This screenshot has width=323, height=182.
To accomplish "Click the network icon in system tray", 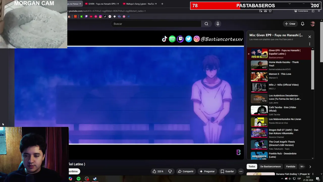I will [294, 179].
